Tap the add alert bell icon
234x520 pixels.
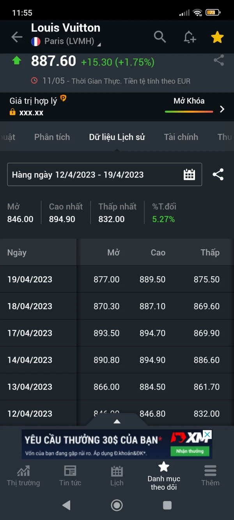(190, 37)
